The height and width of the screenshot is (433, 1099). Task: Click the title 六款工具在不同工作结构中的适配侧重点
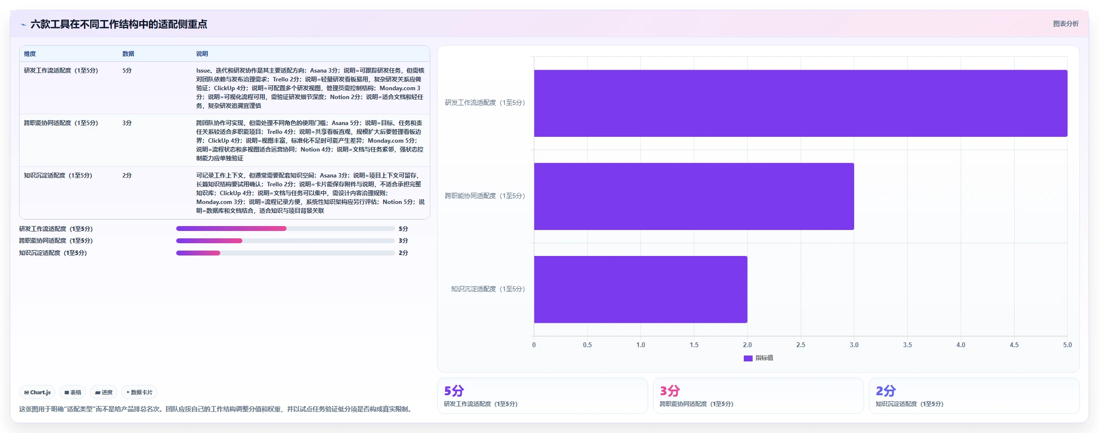[119, 25]
